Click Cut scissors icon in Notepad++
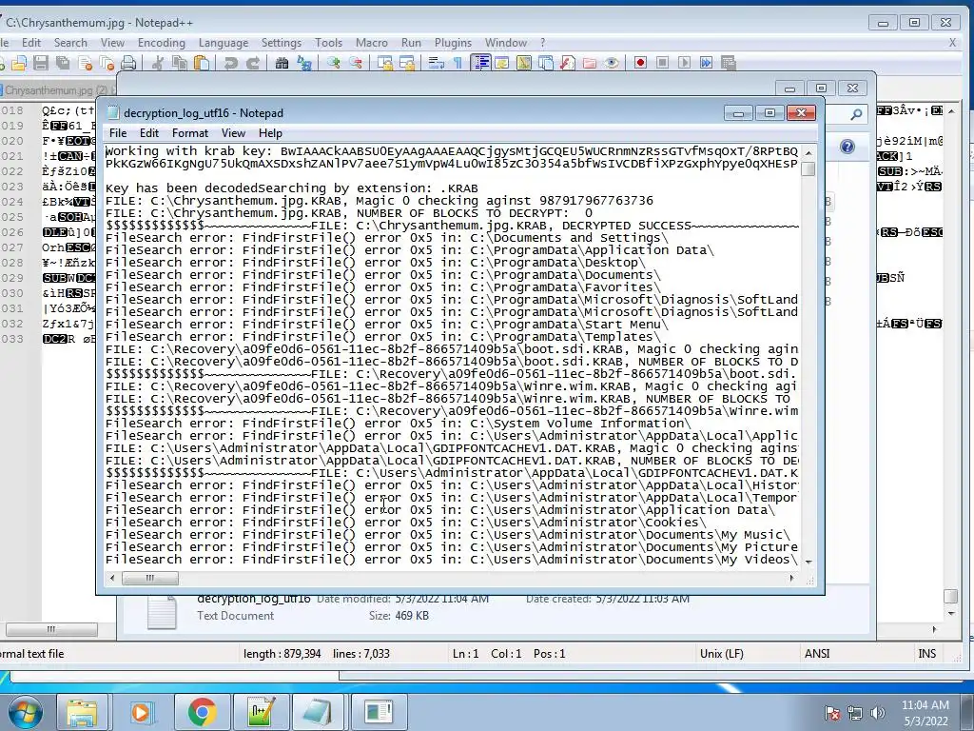The image size is (974, 731). [x=158, y=63]
